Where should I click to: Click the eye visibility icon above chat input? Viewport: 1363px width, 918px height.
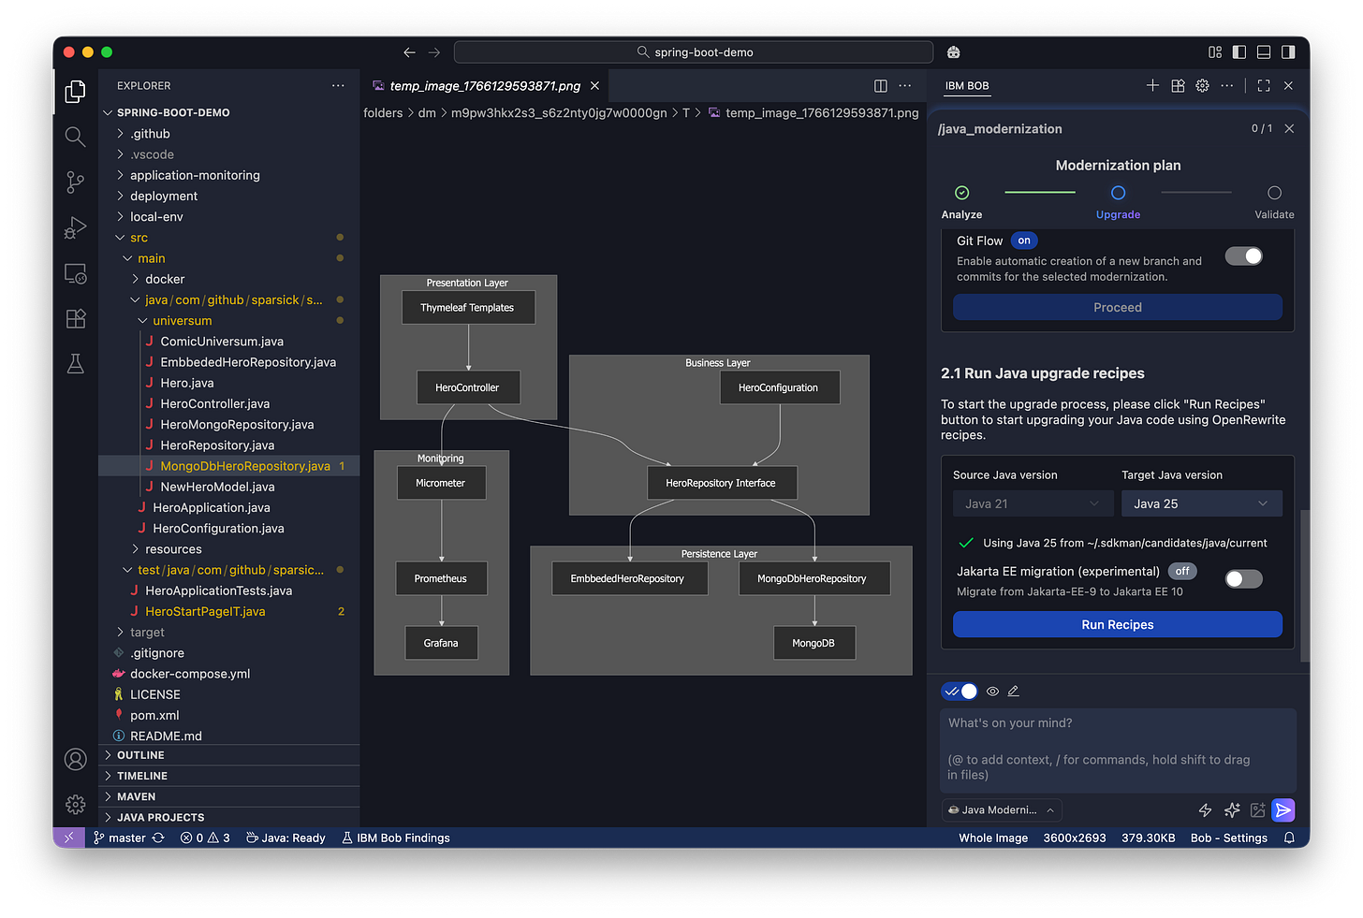tap(992, 692)
